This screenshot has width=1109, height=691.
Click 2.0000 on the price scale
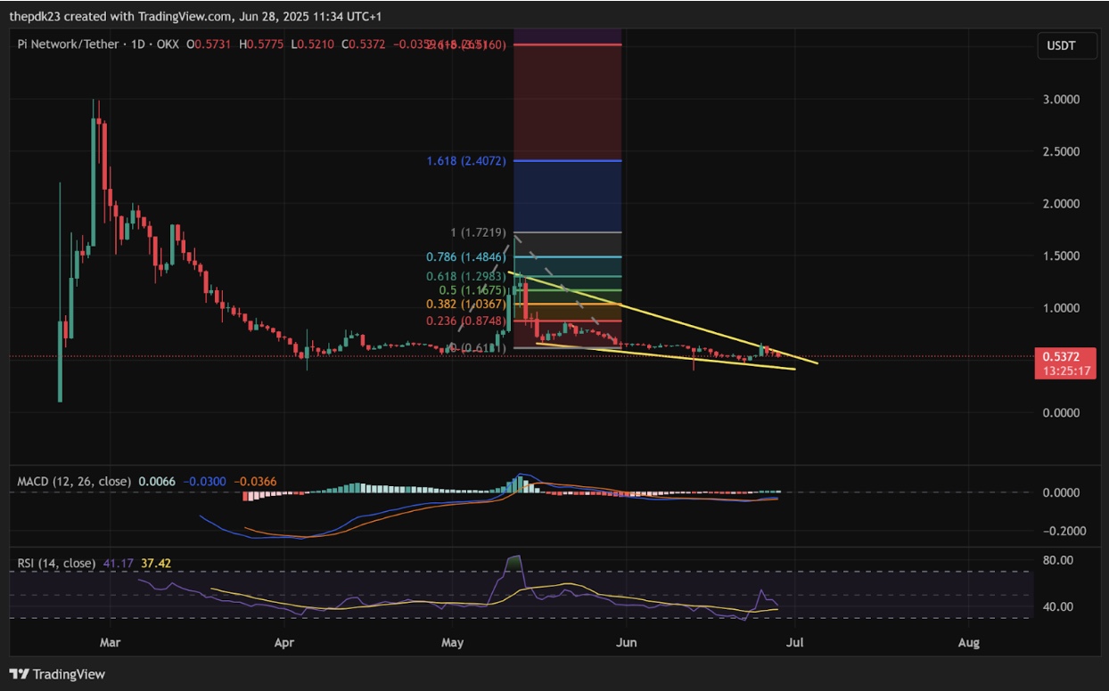[1062, 204]
